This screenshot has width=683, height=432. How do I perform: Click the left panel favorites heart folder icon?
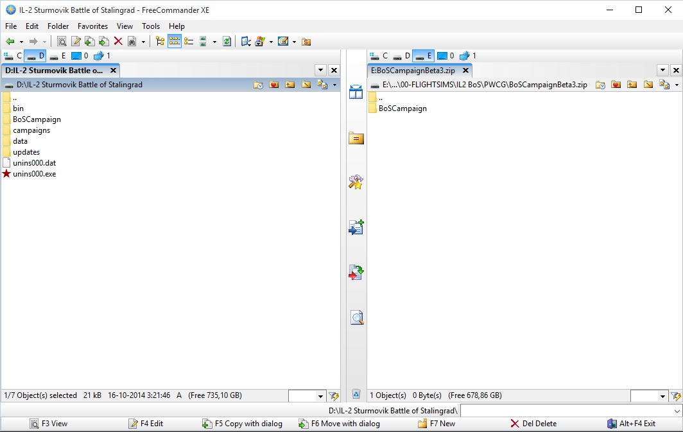274,85
